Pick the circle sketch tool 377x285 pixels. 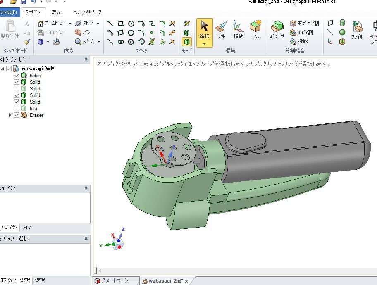pyautogui.click(x=131, y=24)
